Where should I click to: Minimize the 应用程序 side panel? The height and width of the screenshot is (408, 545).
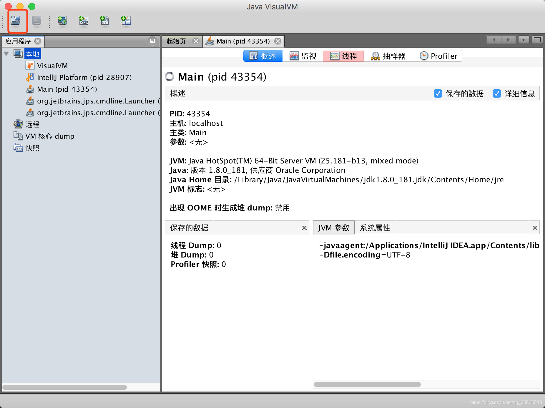click(152, 41)
